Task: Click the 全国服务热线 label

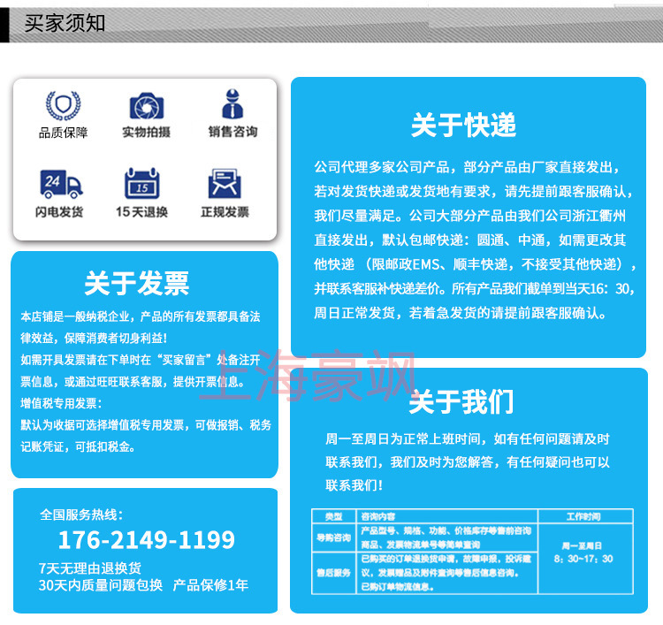Action: pyautogui.click(x=81, y=514)
